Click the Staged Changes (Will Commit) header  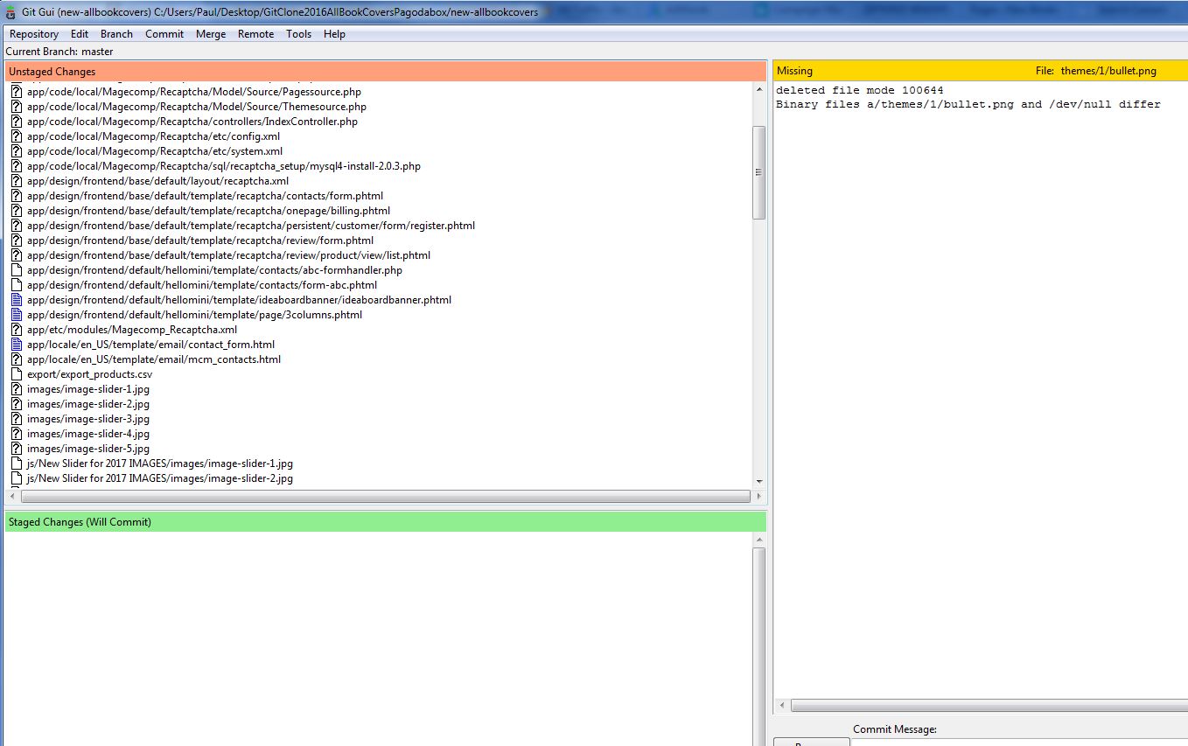click(385, 522)
